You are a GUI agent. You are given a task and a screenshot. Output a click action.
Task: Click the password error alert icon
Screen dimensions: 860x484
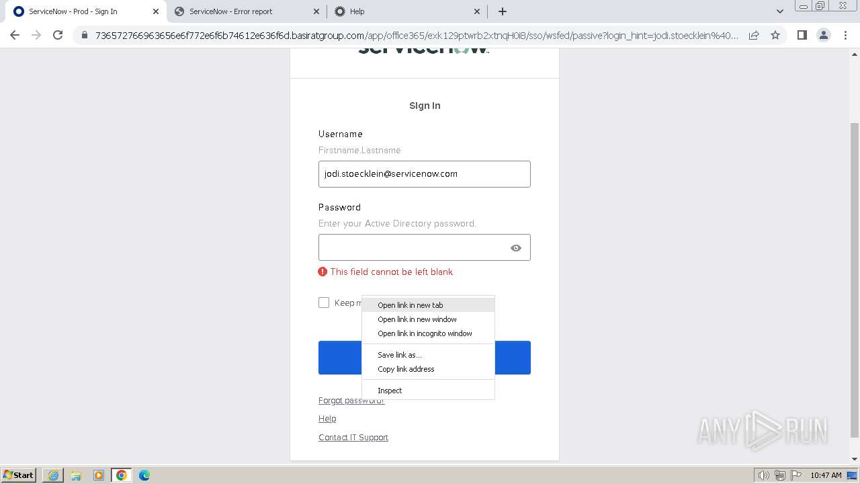click(323, 272)
